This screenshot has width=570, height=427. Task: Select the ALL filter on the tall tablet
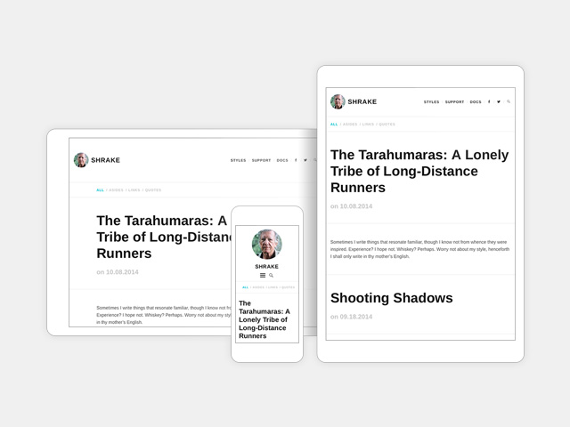click(334, 125)
